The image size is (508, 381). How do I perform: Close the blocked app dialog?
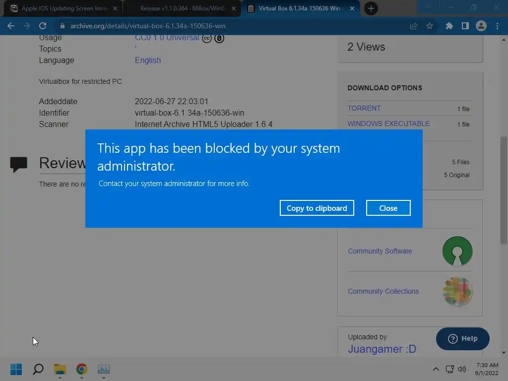pos(388,208)
